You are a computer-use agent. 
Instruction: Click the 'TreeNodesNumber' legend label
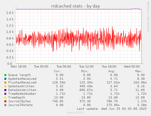[22, 94]
